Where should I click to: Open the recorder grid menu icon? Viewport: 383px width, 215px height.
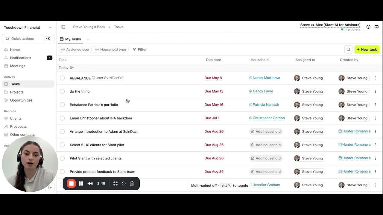(x=115, y=184)
